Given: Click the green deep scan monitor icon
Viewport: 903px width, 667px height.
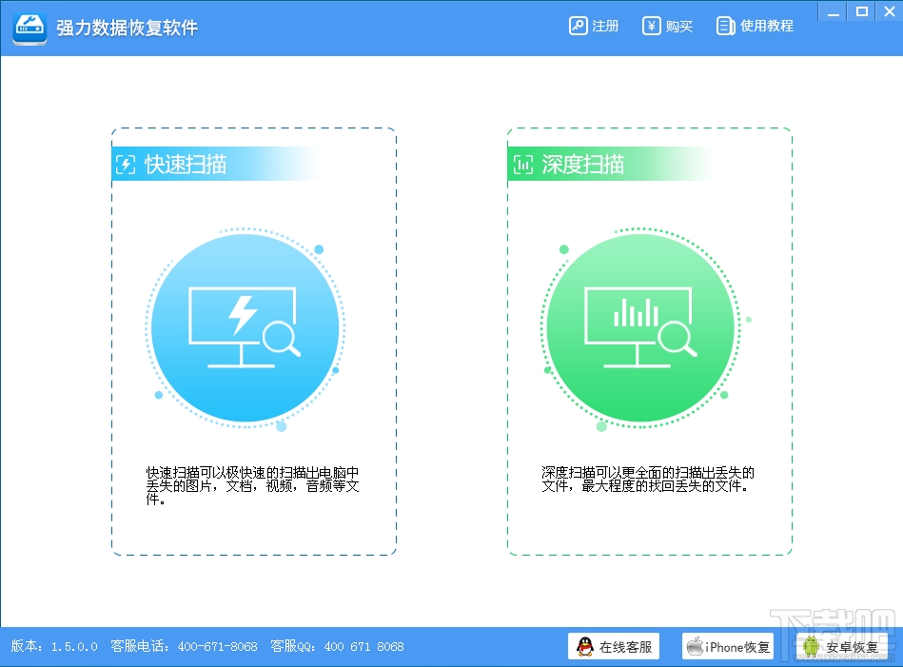Looking at the screenshot, I should pos(640,327).
